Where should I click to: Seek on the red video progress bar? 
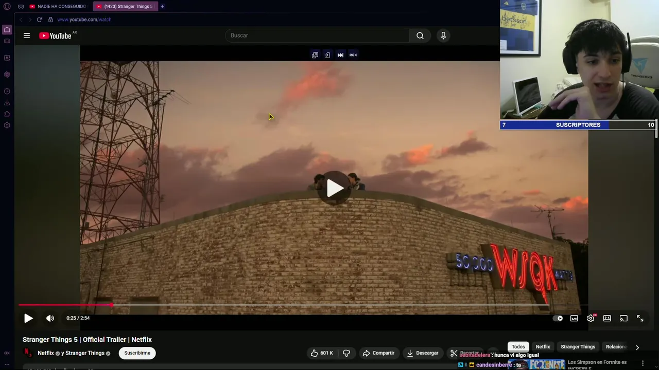284,305
